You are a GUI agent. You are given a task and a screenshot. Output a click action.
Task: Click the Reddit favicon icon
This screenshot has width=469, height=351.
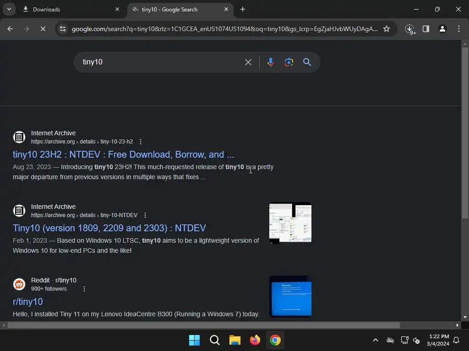point(19,284)
